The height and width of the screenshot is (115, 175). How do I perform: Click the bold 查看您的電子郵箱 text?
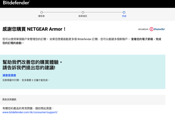coord(142,39)
